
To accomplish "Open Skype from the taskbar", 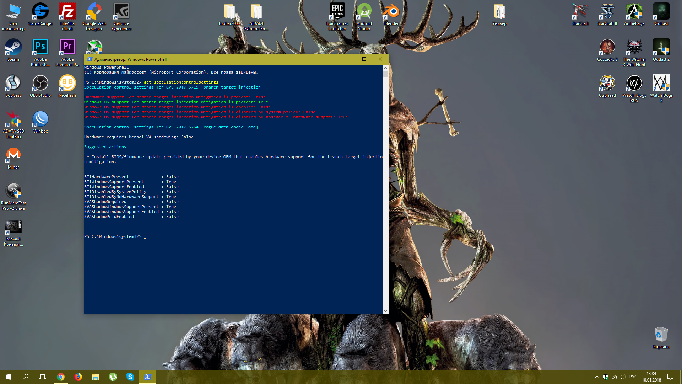I will 130,377.
